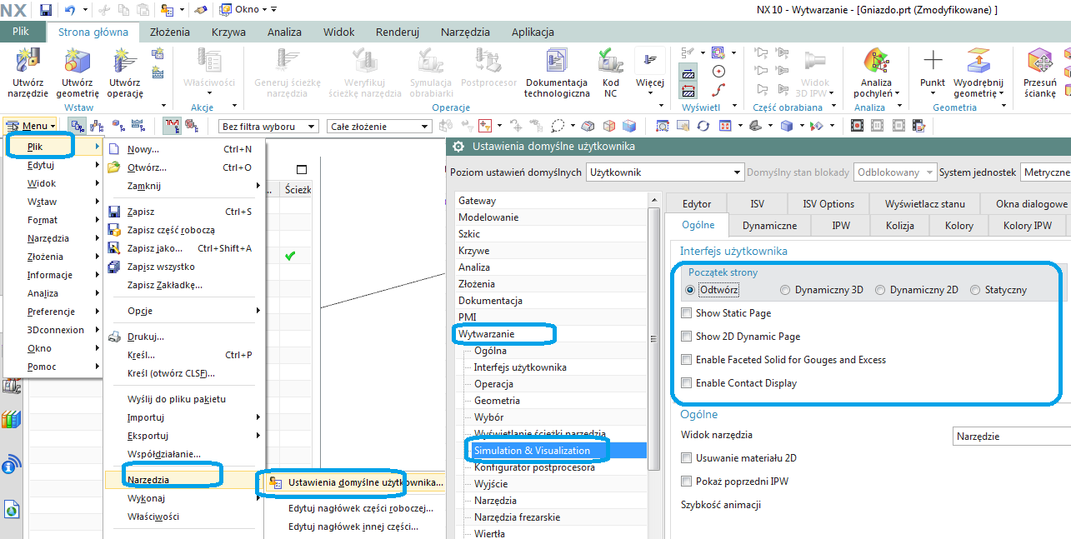1071x539 pixels.
Task: Tick Enable Faceted Solid for Gouges and Excess
Action: point(687,360)
